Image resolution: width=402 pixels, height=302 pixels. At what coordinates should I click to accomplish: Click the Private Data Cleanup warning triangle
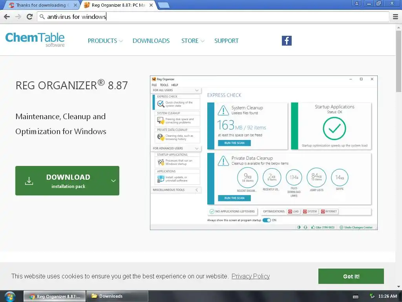223,161
